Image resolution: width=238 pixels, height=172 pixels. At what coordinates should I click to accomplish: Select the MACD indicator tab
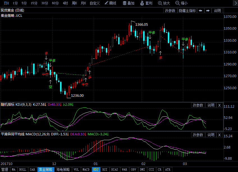point(86,169)
